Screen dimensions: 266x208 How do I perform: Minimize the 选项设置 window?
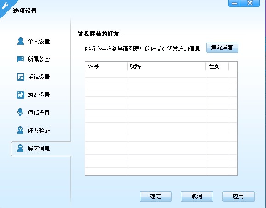(x=234, y=3)
